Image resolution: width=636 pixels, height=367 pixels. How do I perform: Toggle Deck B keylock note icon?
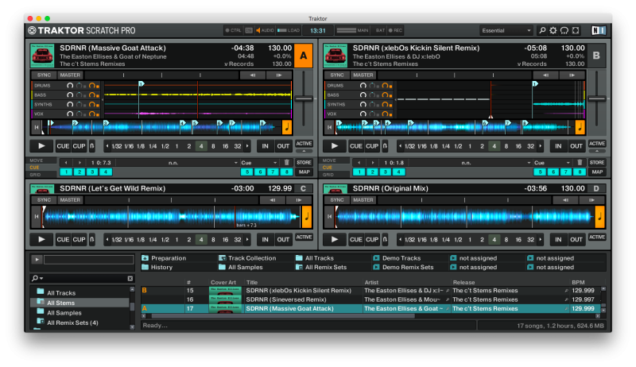(580, 127)
